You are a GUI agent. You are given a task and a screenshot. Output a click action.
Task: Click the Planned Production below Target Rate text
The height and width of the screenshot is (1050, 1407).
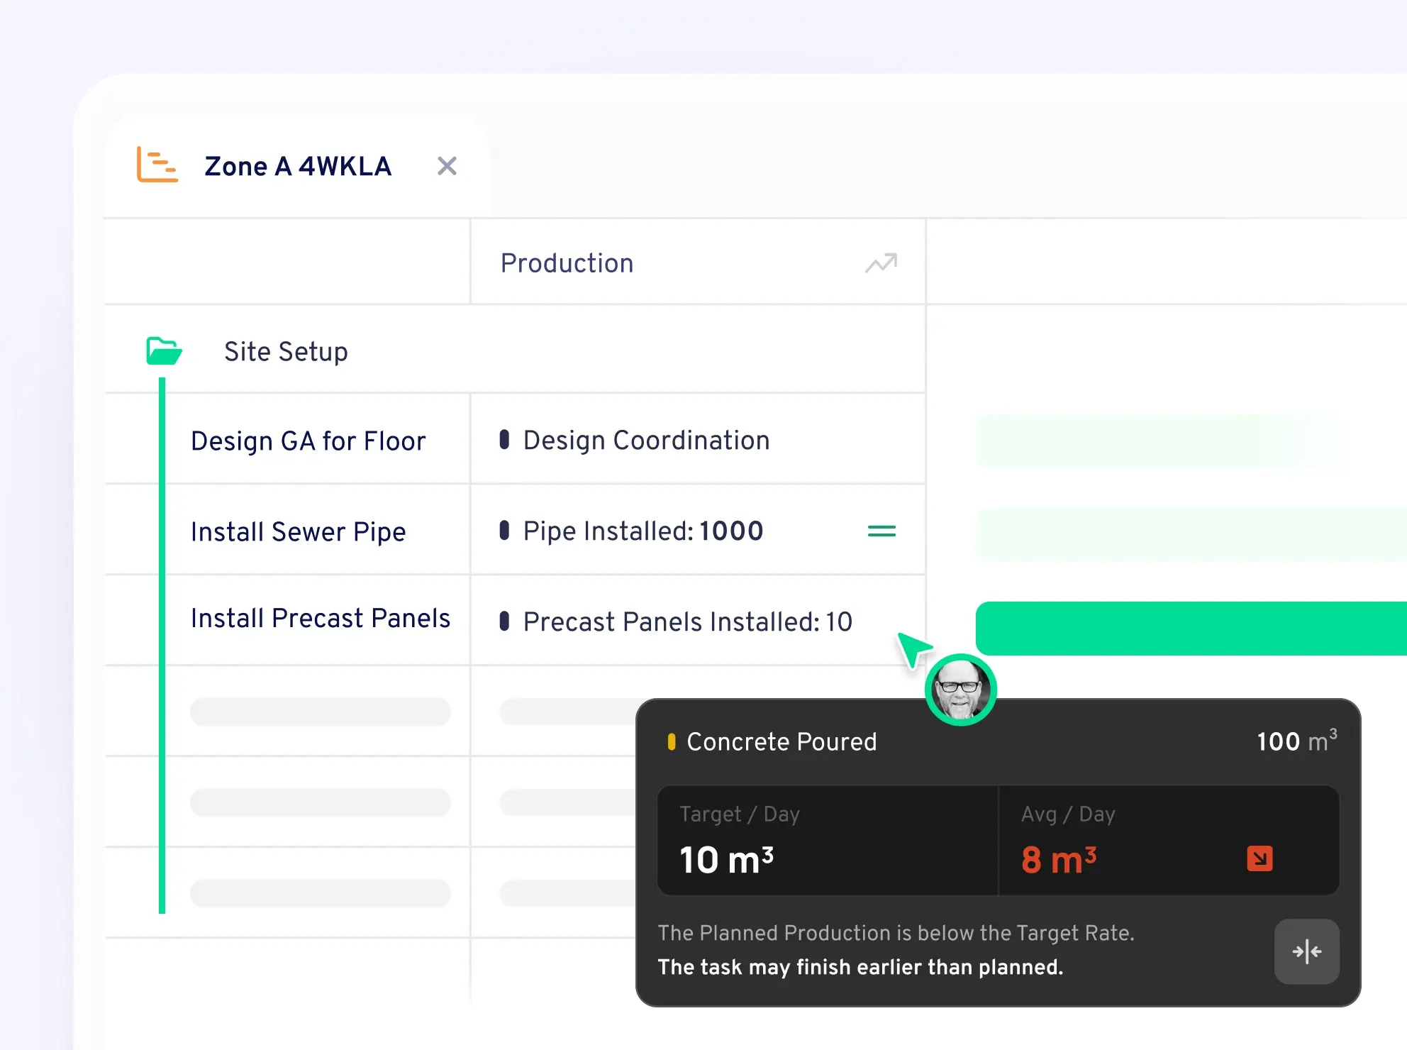click(896, 933)
